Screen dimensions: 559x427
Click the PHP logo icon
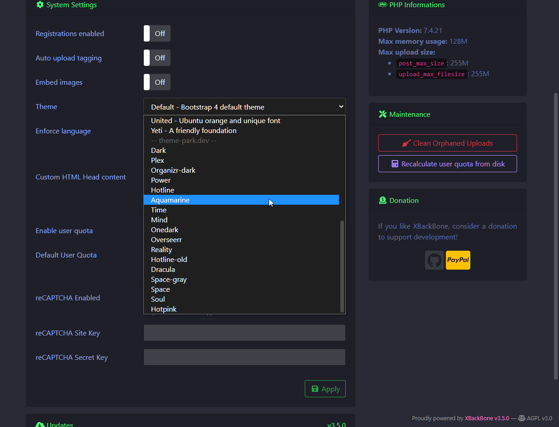[383, 5]
